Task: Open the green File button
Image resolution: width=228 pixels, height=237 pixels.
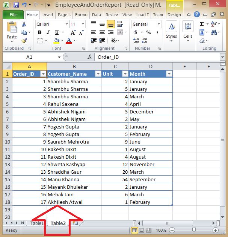Action: coord(13,15)
